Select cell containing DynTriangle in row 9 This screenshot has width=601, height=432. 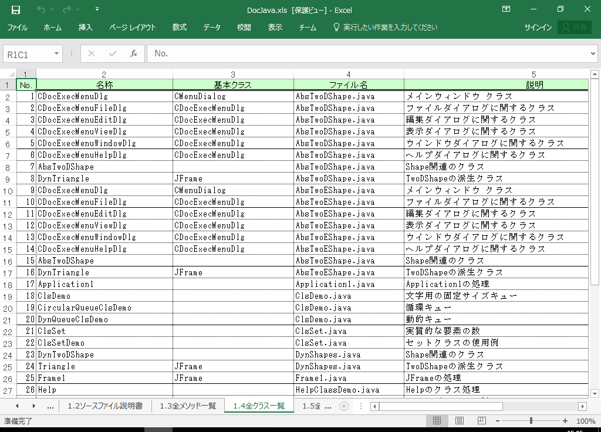click(104, 178)
